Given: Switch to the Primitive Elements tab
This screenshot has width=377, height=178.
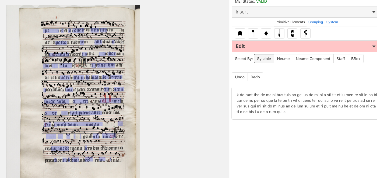Looking at the screenshot, I should 290,22.
